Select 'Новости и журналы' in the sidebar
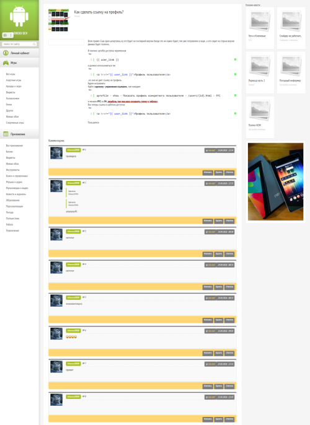Image resolution: width=310 pixels, height=425 pixels. 15,194
